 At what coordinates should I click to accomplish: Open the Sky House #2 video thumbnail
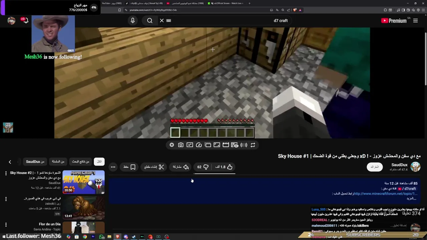tap(83, 182)
